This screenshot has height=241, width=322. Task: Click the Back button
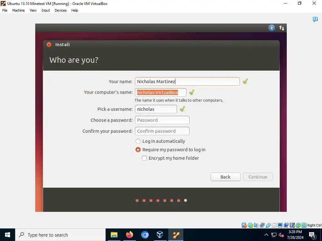pos(225,177)
